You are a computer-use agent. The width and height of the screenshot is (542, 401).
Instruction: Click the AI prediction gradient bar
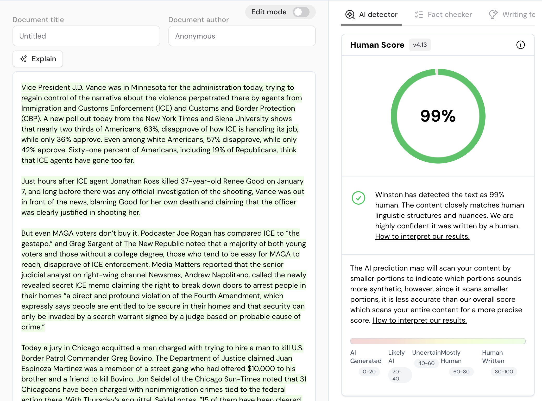(438, 341)
